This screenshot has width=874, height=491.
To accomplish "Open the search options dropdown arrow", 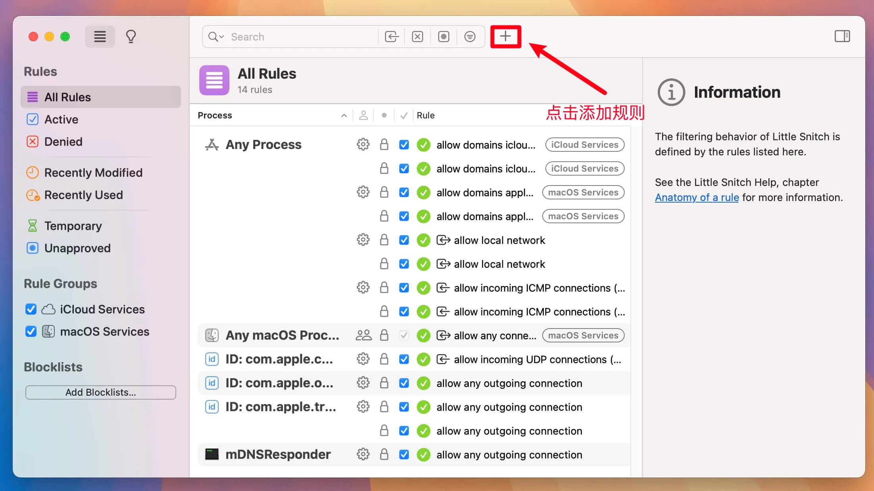I will 222,37.
